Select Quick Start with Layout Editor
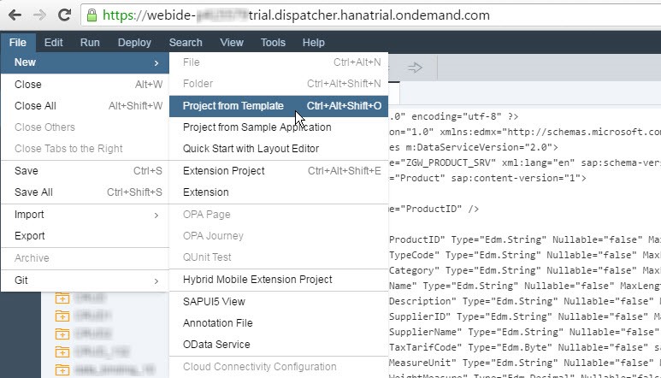Image resolution: width=661 pixels, height=378 pixels. 251,149
